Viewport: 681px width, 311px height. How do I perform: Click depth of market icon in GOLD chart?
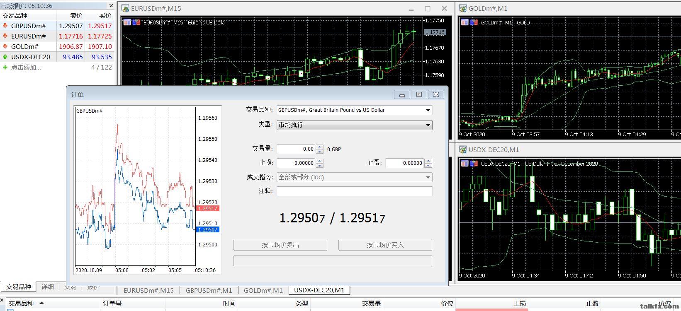coord(474,22)
